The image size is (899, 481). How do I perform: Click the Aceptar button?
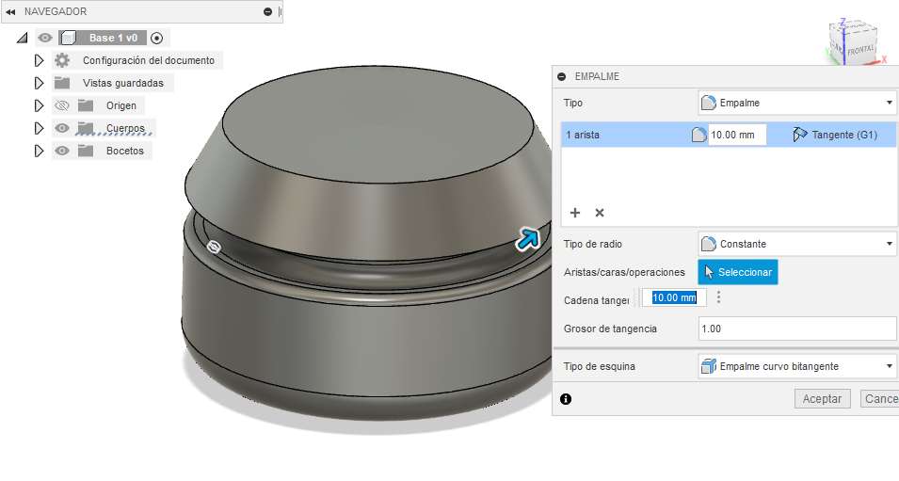[822, 399]
